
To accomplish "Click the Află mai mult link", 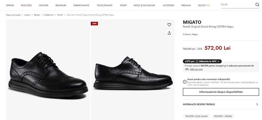I will coord(196,69).
